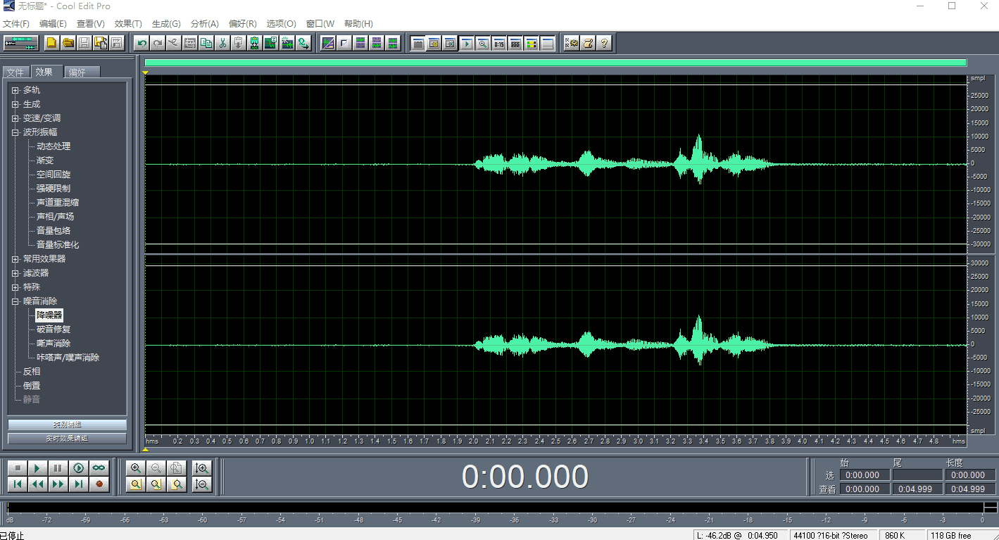Click the scissors cut icon in the toolbar
The image size is (999, 540).
coord(222,43)
